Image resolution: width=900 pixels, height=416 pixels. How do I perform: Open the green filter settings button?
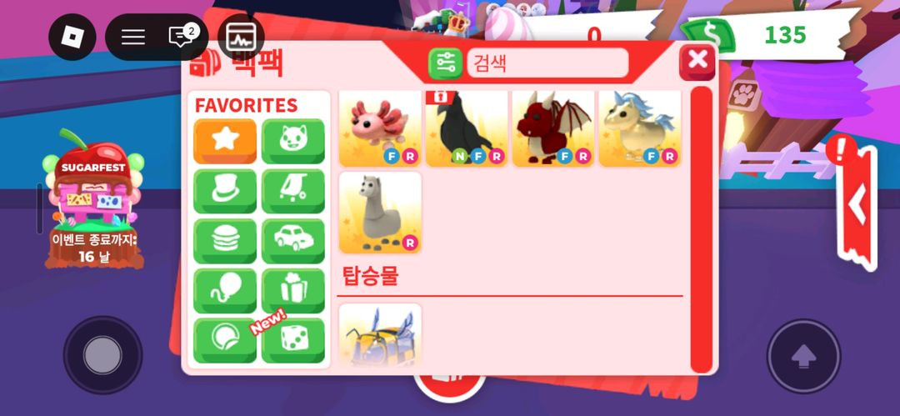point(445,63)
